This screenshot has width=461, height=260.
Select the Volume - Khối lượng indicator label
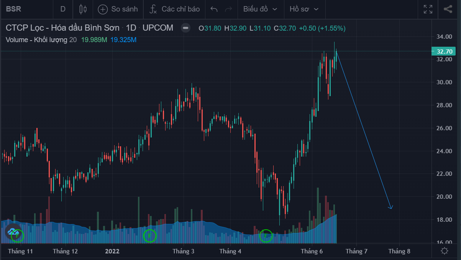pos(36,40)
